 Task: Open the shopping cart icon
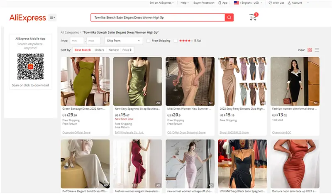point(253,17)
